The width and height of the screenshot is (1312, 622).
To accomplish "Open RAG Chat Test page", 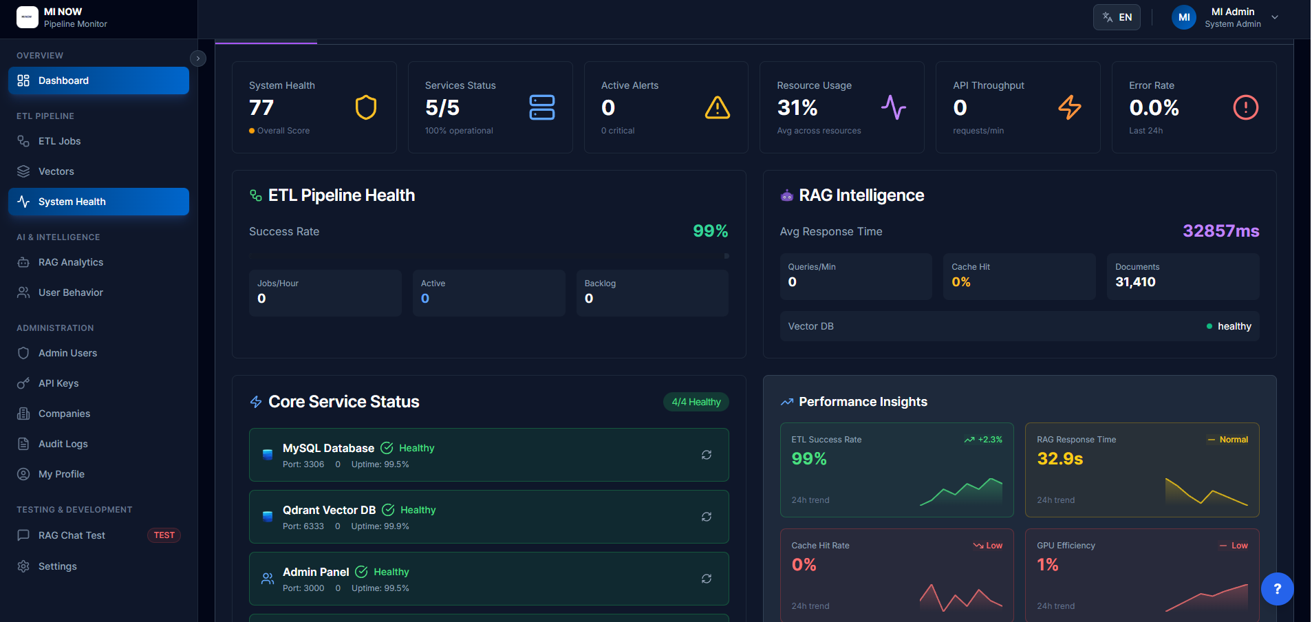I will point(71,535).
